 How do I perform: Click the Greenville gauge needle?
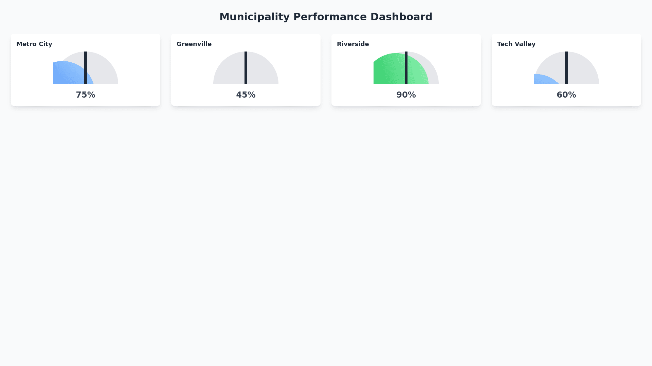click(246, 68)
